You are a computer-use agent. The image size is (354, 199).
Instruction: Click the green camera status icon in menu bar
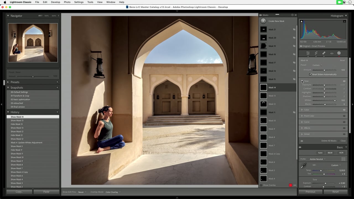tap(340, 2)
